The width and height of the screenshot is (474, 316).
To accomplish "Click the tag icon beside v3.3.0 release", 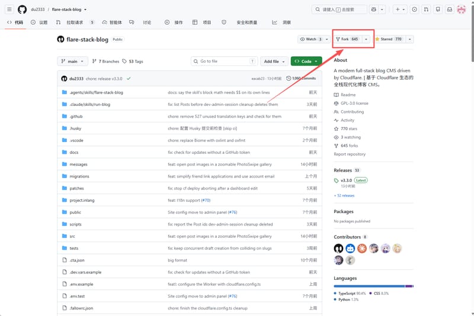I will coord(336,180).
